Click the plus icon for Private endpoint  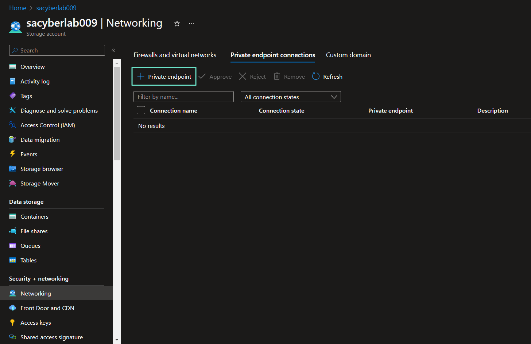click(x=141, y=76)
